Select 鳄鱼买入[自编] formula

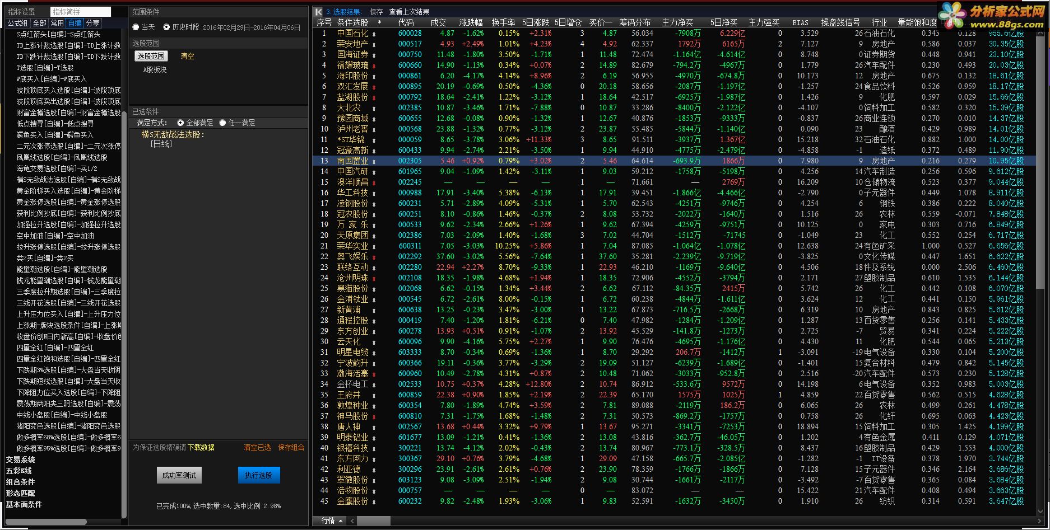coord(55,135)
